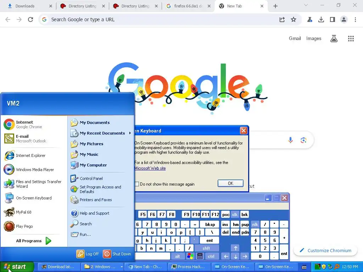Search by voice microphone icon
This screenshot has height=272, width=363.
[x=290, y=140]
